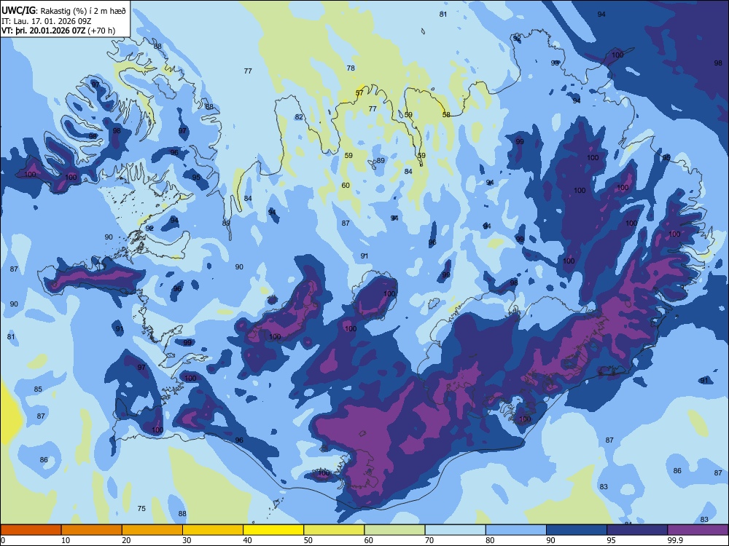
Task: Select the legend scale label '30'
Action: (x=187, y=540)
